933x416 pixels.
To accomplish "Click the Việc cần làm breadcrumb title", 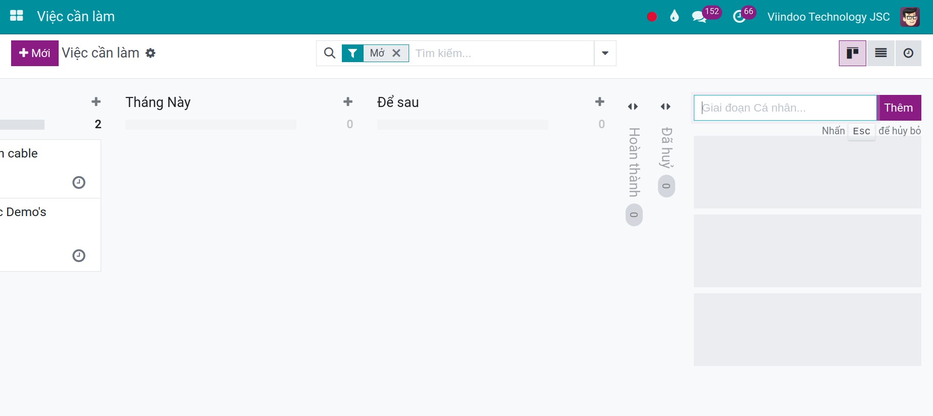I will point(101,53).
